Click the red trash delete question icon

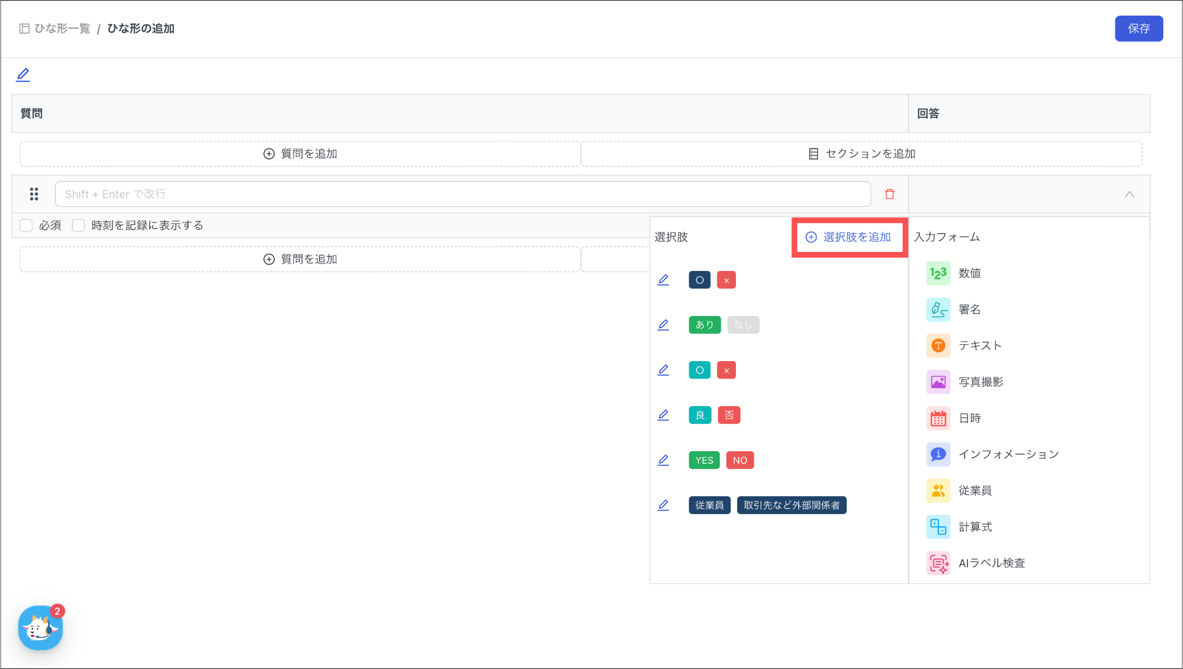pos(890,194)
